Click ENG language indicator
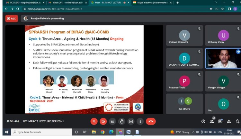 point(220,132)
